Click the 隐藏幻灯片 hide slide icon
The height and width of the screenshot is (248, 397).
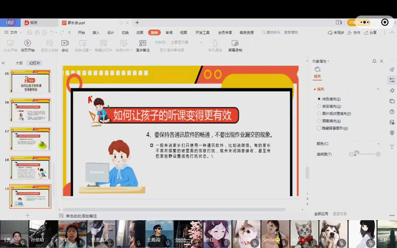tap(103, 43)
